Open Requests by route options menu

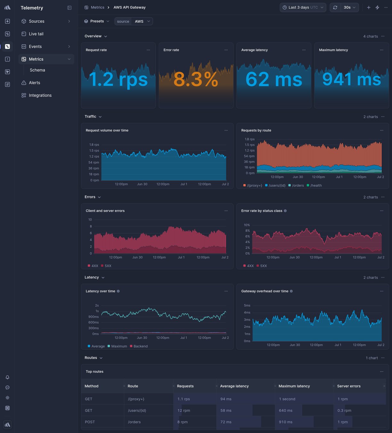[x=382, y=130]
